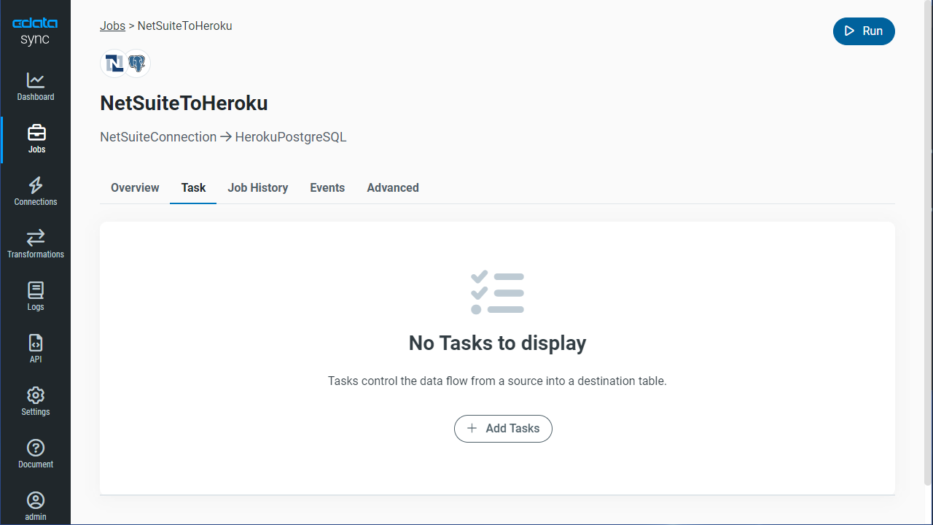Screen dimensions: 933x525
Task: Select the Task tab
Action: tap(193, 187)
